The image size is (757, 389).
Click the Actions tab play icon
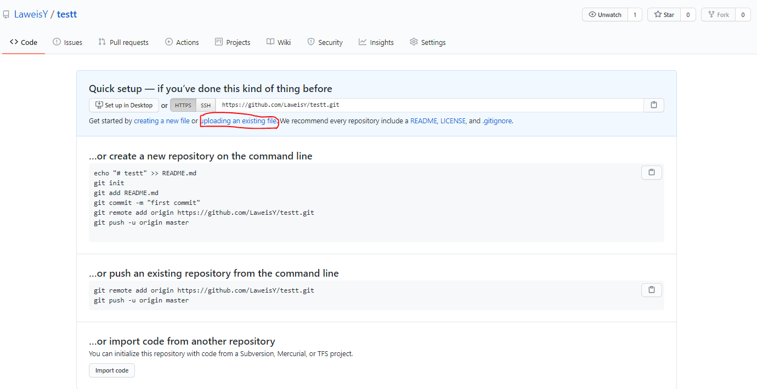(x=169, y=42)
